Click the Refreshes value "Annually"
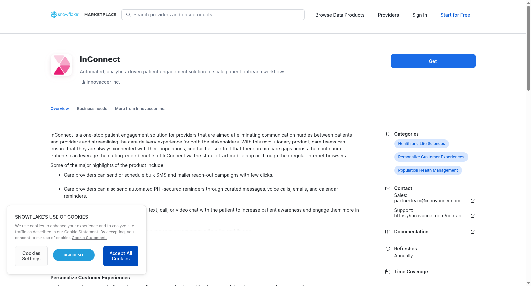The image size is (531, 286). (x=403, y=256)
